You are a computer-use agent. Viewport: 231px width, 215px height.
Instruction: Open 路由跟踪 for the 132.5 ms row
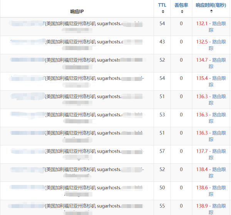[x=219, y=42]
